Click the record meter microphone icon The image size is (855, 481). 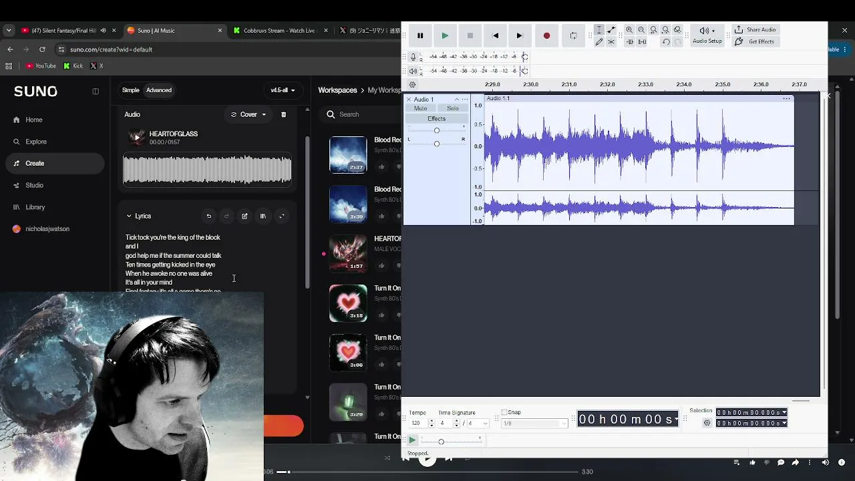[x=413, y=57]
